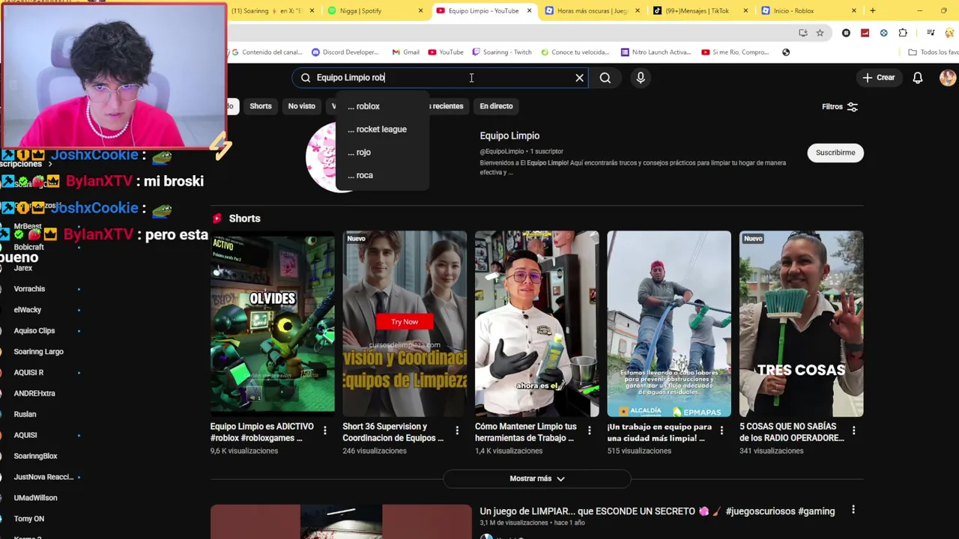Open a new browser tab with plus
The image size is (959, 539).
tap(872, 10)
